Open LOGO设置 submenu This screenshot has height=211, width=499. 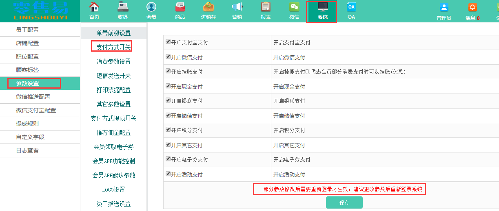(114, 189)
